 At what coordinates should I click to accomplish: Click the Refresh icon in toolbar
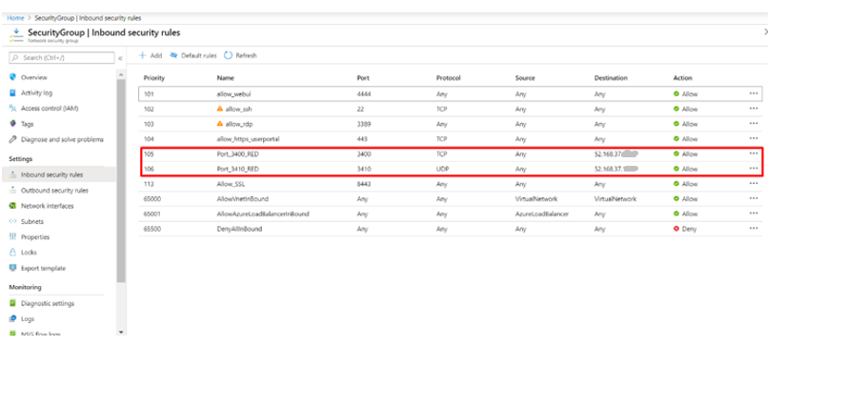pyautogui.click(x=229, y=56)
